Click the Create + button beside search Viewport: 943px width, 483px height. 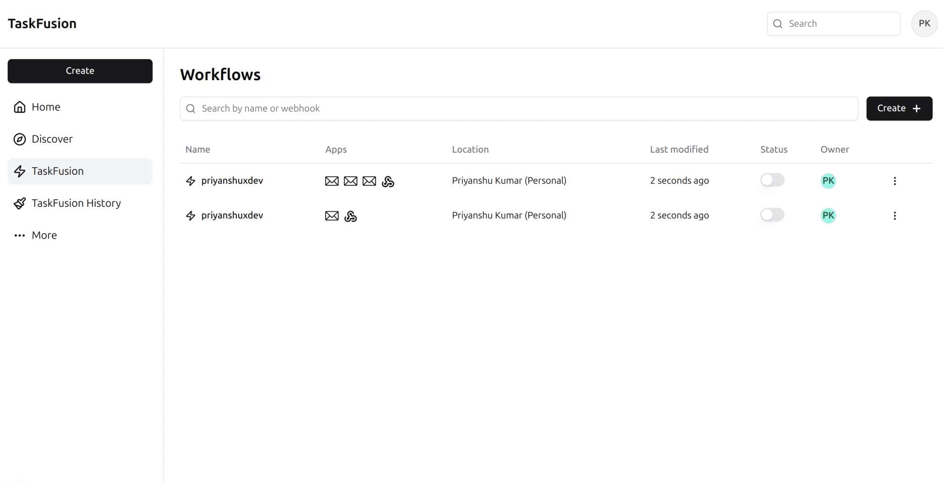pyautogui.click(x=899, y=108)
